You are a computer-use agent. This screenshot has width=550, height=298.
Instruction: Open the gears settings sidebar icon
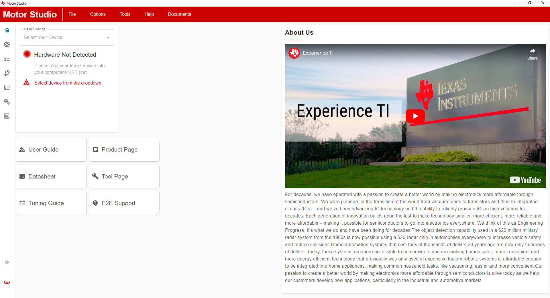pos(7,102)
